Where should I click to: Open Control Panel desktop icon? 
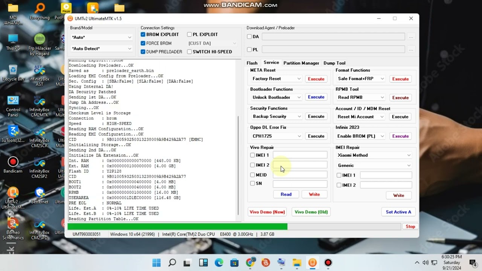[x=13, y=106]
